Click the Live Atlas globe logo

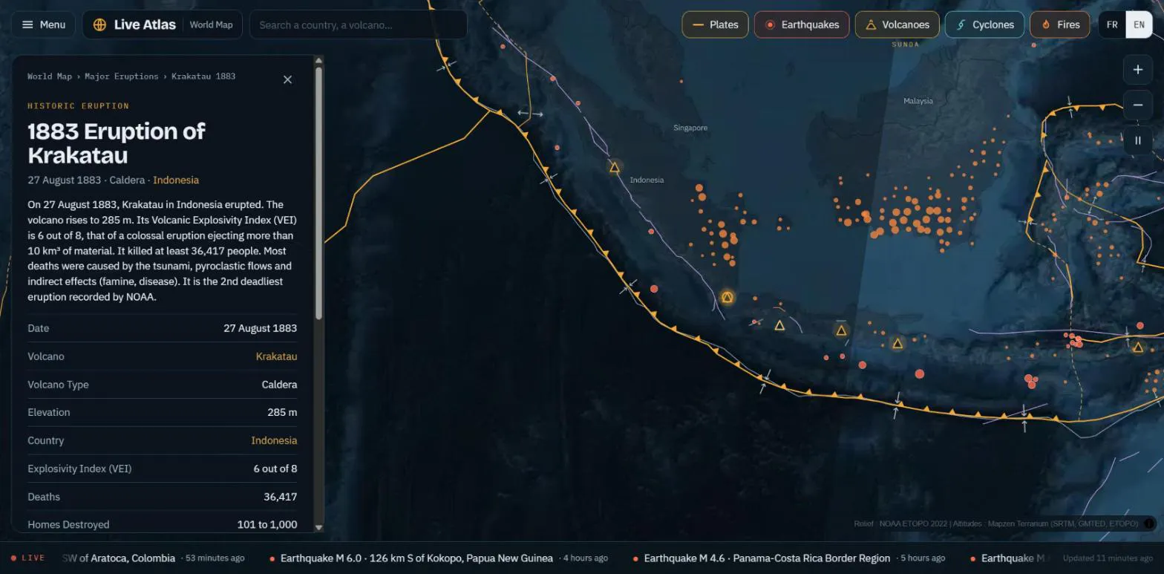pyautogui.click(x=99, y=25)
